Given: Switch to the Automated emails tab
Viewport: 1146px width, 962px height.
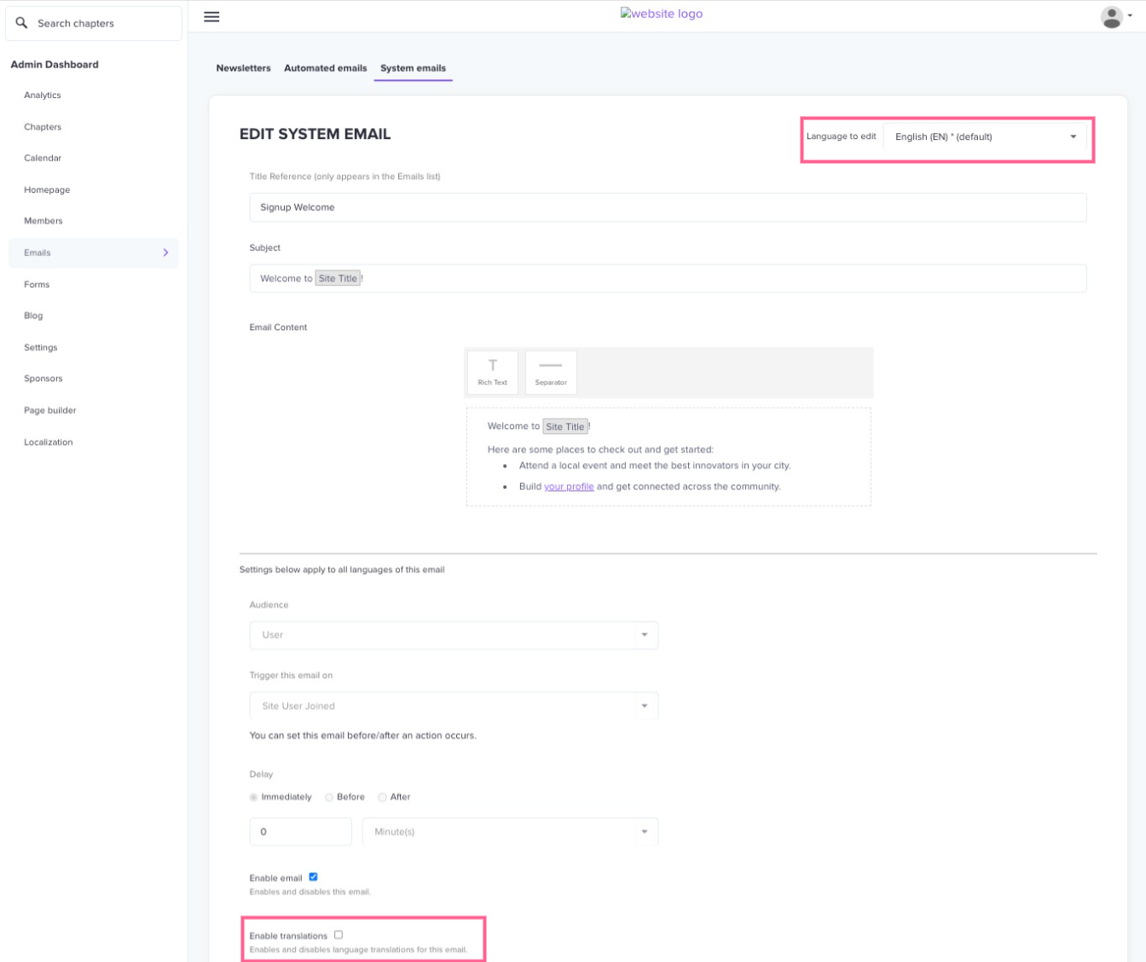Looking at the screenshot, I should 325,68.
